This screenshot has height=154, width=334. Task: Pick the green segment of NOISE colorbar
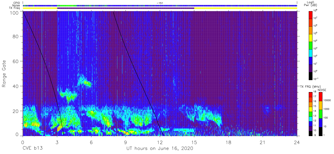click(x=320, y=114)
